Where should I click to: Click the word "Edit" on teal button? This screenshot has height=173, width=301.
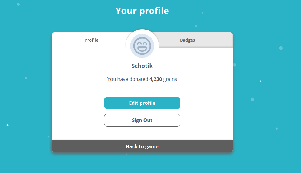click(x=134, y=103)
